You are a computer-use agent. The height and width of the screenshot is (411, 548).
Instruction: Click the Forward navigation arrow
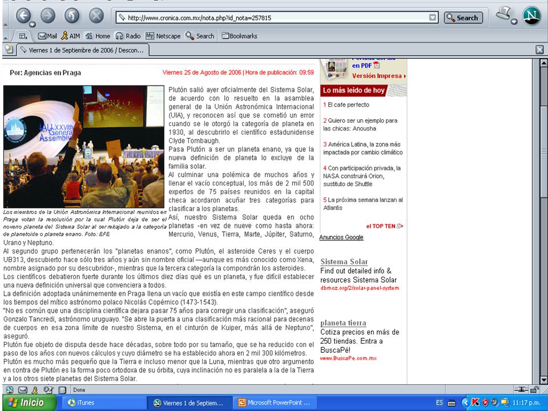[x=48, y=16]
